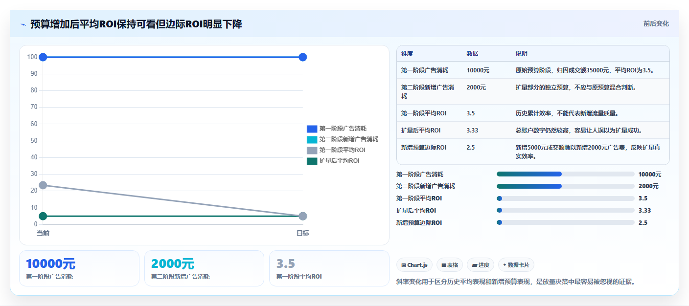689x306 pixels.
Task: Click the 新增预算边际ROI progress bar
Action: tap(565, 222)
